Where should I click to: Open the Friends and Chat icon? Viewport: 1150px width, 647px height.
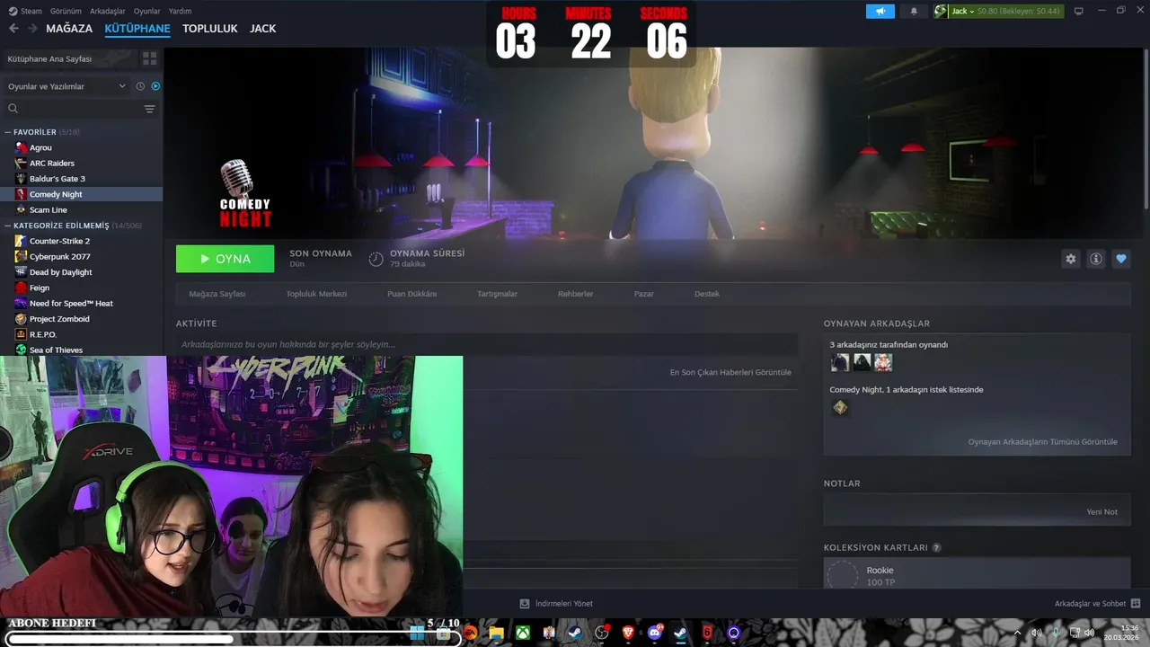pyautogui.click(x=1136, y=604)
